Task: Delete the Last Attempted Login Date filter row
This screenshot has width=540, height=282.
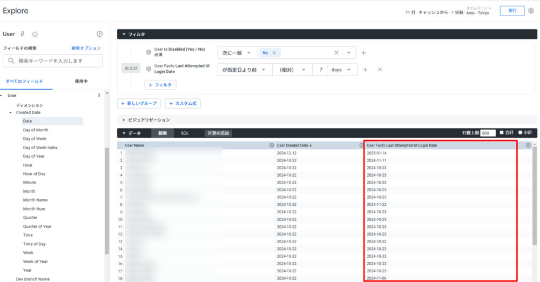Action: (x=380, y=70)
